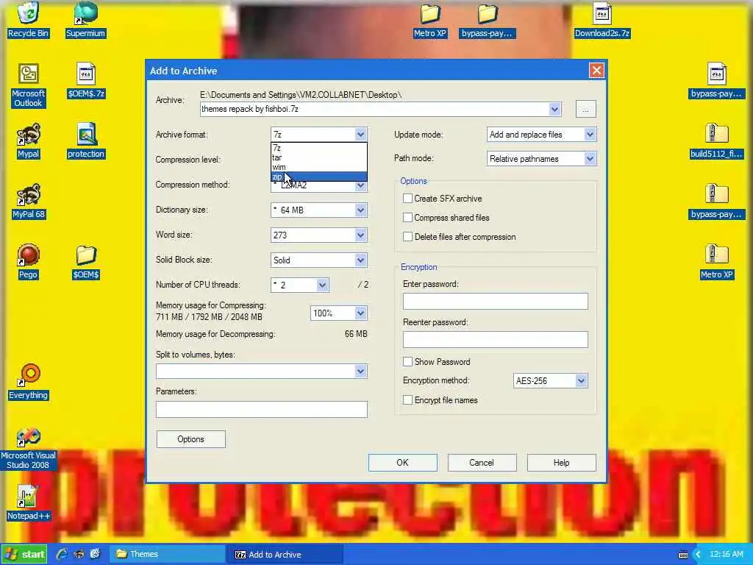Click the Enter password field
753x565 pixels.
[495, 301]
